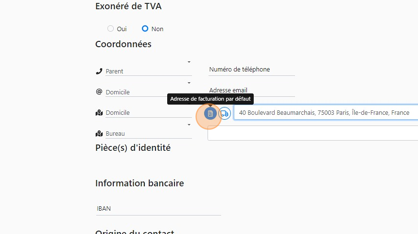This screenshot has width=418, height=234.
Task: Click the Numéro de téléphone field
Action: coord(251,70)
